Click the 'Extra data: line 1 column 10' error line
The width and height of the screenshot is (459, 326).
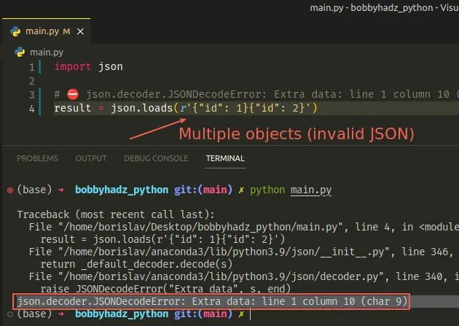click(x=211, y=301)
